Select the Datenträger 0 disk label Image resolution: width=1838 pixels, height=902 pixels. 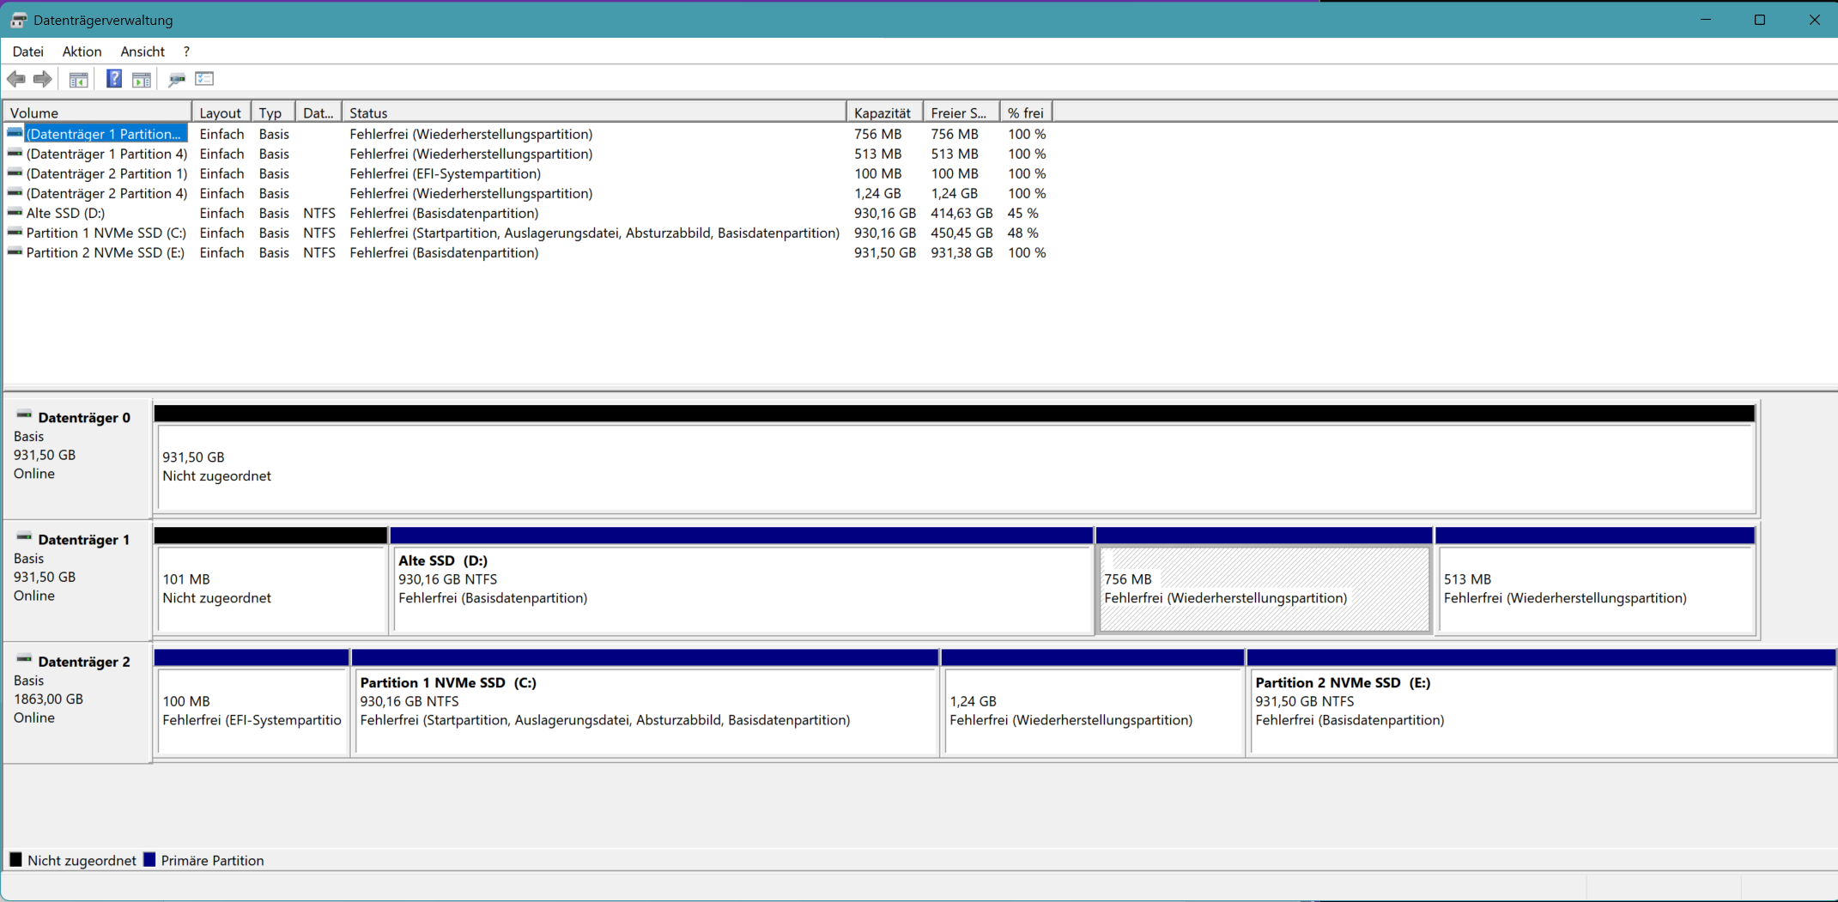[84, 418]
